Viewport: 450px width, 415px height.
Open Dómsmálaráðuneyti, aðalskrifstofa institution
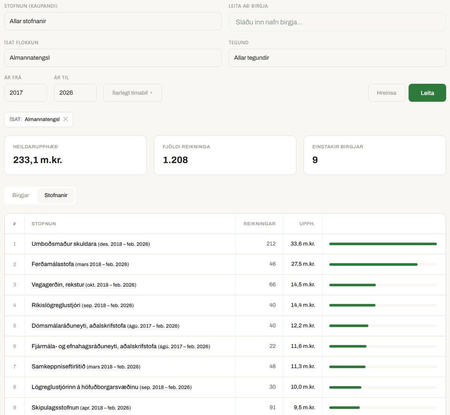[105, 325]
